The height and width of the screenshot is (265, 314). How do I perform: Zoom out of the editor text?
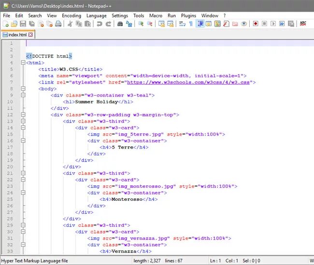point(150,24)
